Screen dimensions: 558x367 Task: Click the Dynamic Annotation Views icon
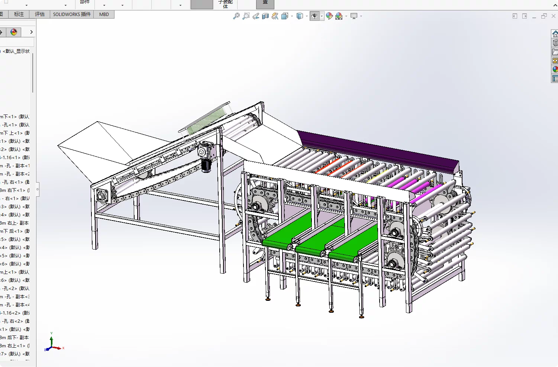click(275, 16)
